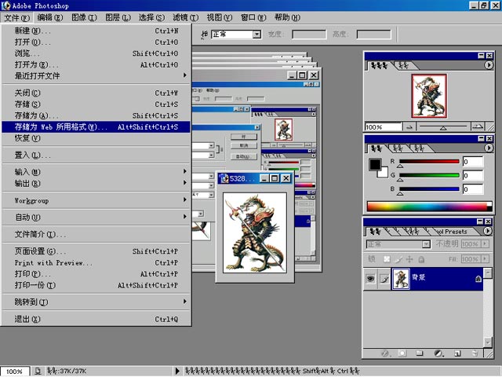This screenshot has height=377, width=502.
Task: Click the G value input field
Action: (473, 175)
